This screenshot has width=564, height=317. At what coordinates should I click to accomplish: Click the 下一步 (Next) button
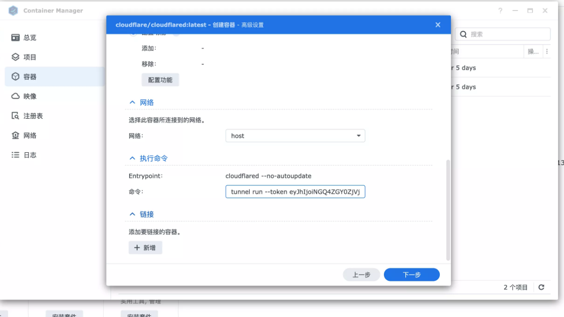[x=411, y=274]
